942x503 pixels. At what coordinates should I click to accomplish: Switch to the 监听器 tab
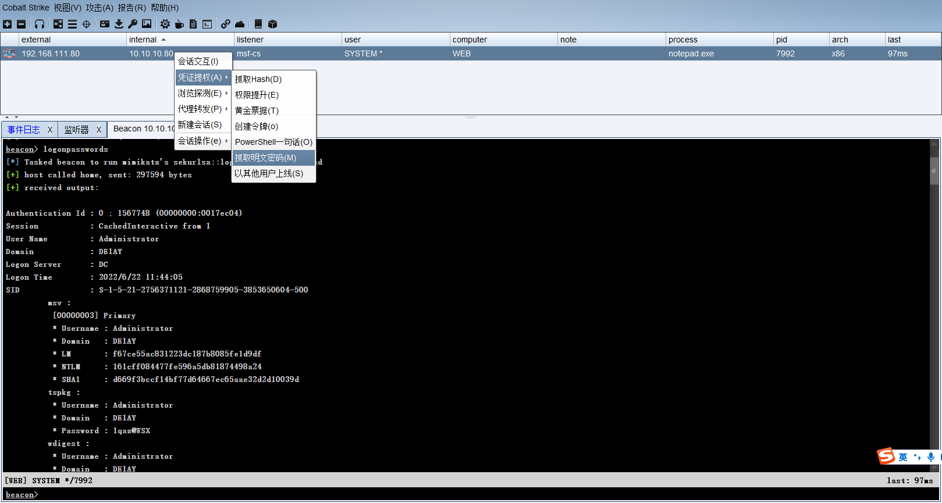(x=76, y=130)
